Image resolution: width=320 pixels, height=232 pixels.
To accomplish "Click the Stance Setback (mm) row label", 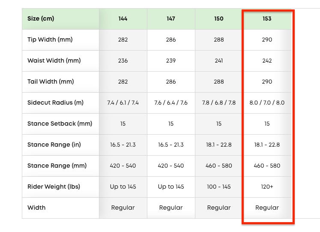I will (x=60, y=124).
